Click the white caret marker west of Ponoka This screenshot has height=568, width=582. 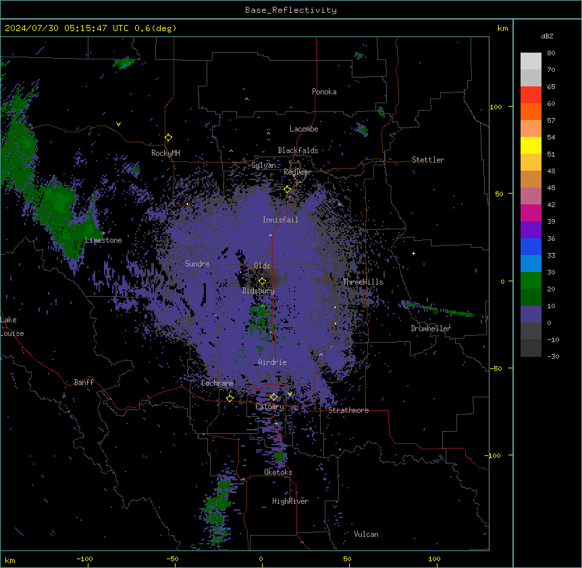point(246,99)
